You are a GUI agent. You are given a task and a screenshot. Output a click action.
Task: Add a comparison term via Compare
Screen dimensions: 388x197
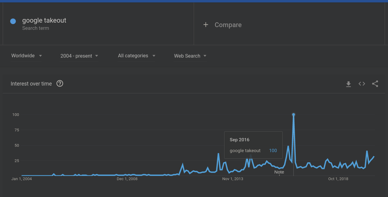coord(228,25)
